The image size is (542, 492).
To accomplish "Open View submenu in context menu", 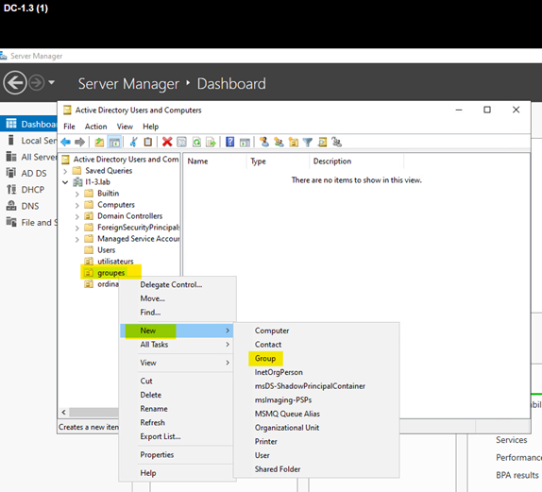I will (x=177, y=363).
